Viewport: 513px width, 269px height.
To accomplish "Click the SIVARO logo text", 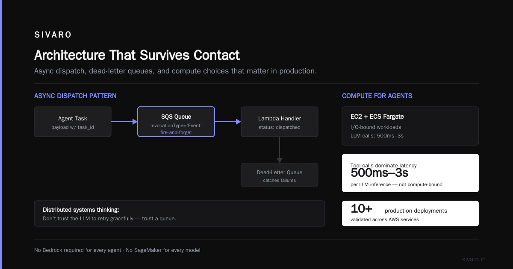I will click(53, 35).
